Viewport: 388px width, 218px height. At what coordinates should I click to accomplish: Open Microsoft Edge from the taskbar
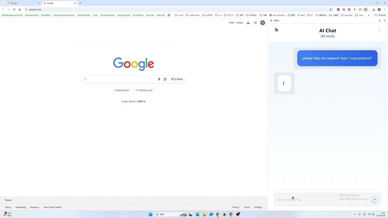197,214
